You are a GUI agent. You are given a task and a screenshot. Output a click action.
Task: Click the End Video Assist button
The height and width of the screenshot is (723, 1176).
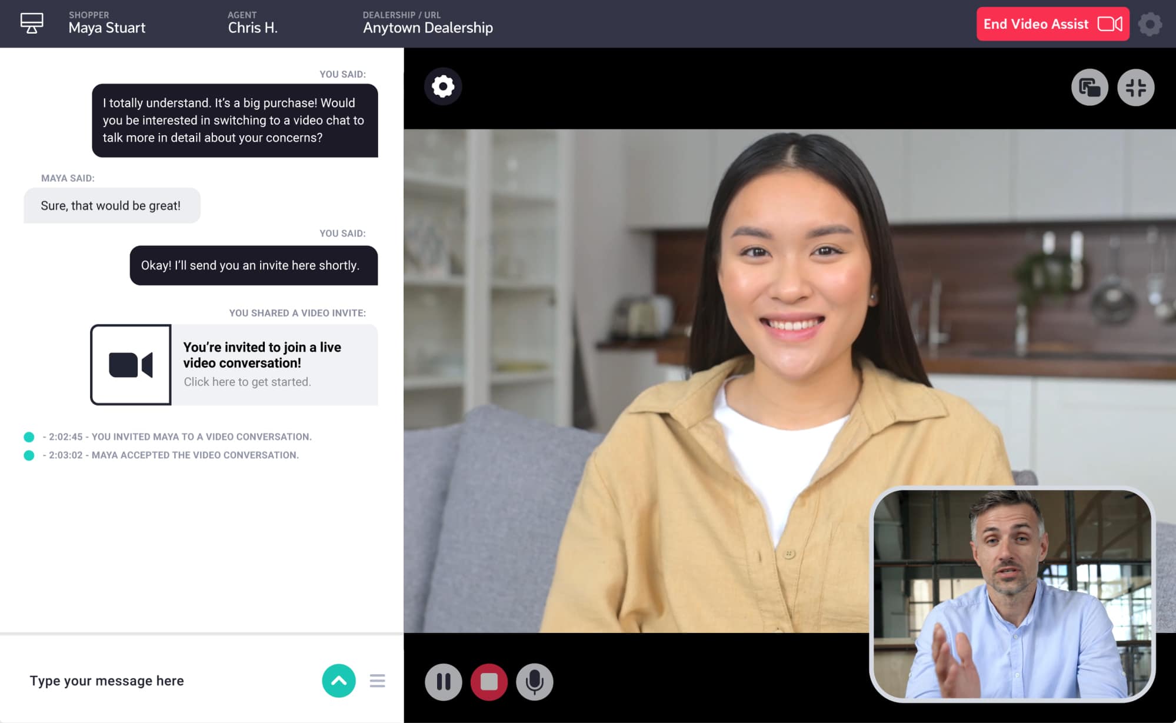coord(1052,24)
